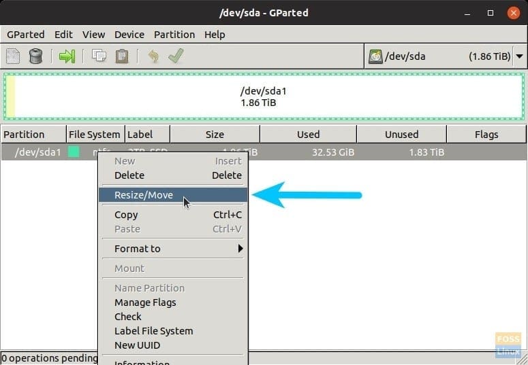528x365 pixels.
Task: Click the Flags column header
Action: coord(486,135)
